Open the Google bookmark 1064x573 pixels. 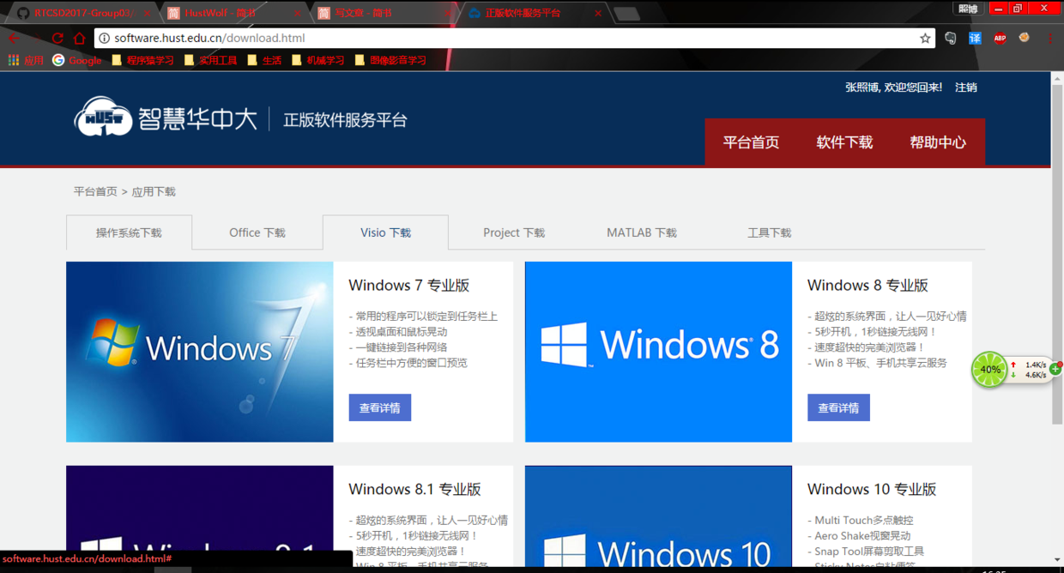[x=77, y=60]
